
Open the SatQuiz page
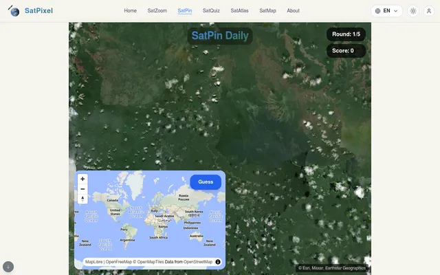click(x=211, y=11)
